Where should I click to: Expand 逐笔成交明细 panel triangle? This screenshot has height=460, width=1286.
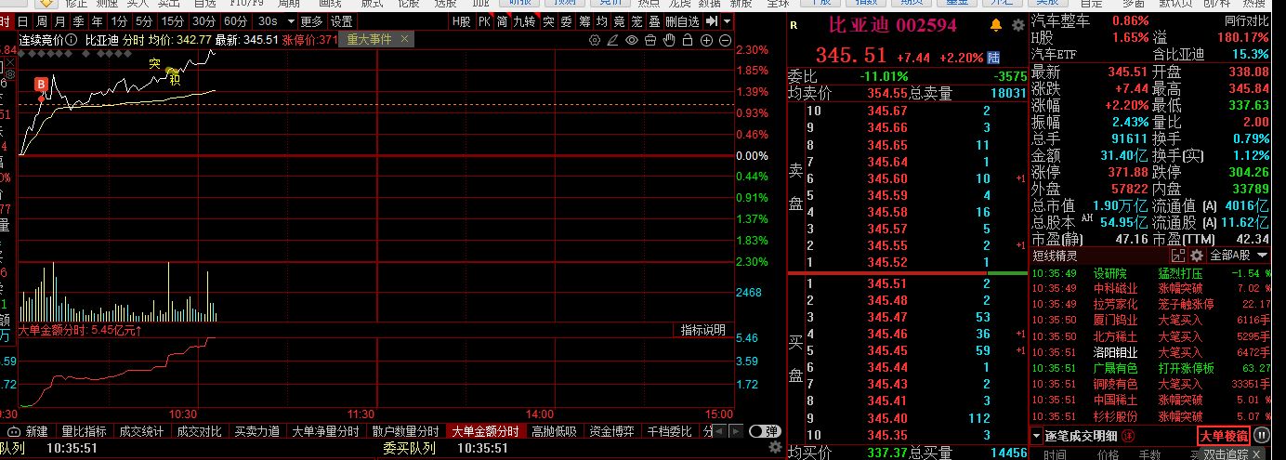tap(1037, 436)
